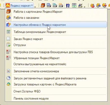Screen dimensions: 110x105
Task: Click the toolbar stack icon with the orange sheet
Action: (61, 5)
